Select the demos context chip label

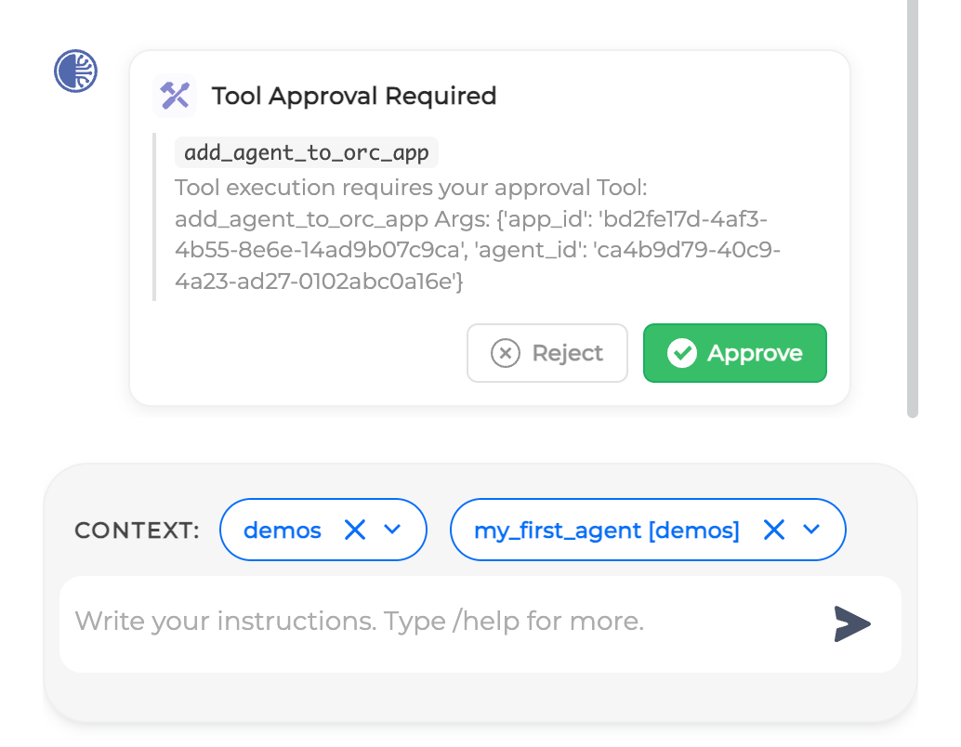[283, 531]
